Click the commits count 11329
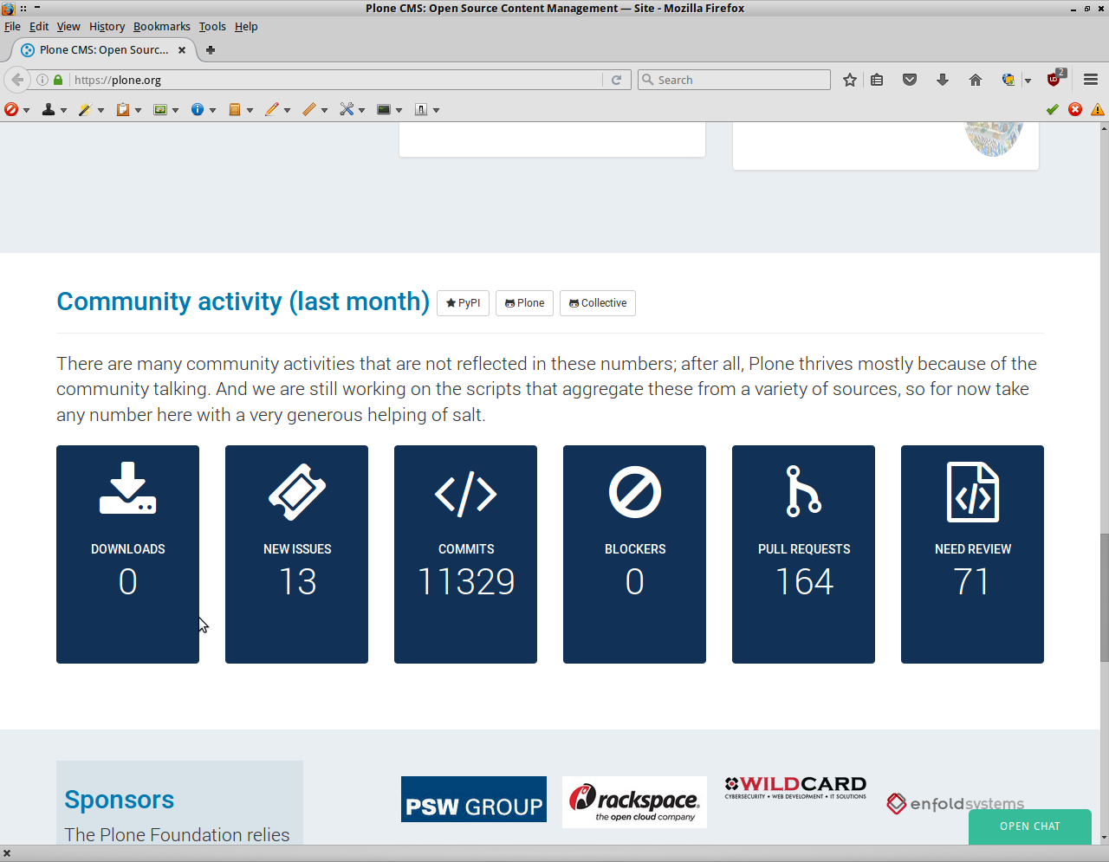The image size is (1109, 862). [466, 581]
